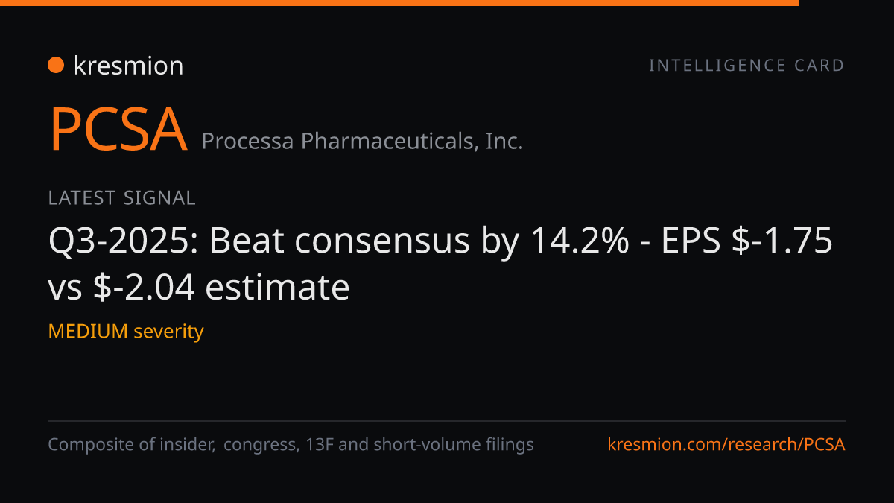Click the composite filings footer description
Screen dimensions: 894x503
click(x=291, y=445)
